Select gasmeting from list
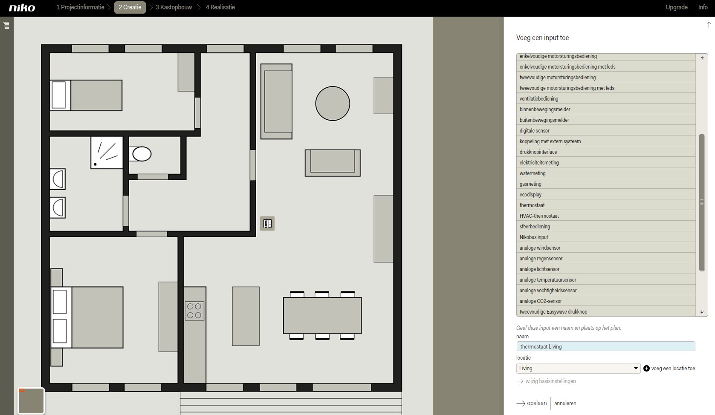Viewport: 715px width, 415px height. tap(606, 184)
